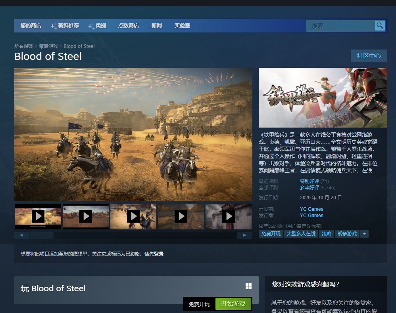Viewport: 396px width, 313px height.
Task: Open the 社区中心 community hub
Action: pyautogui.click(x=369, y=56)
